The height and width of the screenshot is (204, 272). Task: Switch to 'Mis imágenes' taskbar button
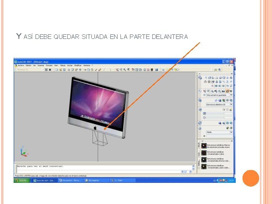tap(96, 181)
